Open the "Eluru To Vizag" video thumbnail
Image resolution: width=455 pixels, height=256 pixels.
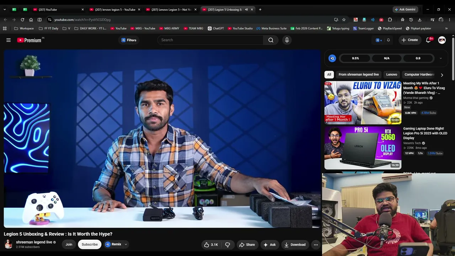click(x=363, y=102)
